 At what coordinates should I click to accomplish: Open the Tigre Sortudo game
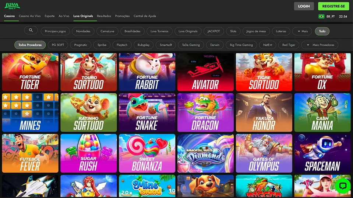264,72
